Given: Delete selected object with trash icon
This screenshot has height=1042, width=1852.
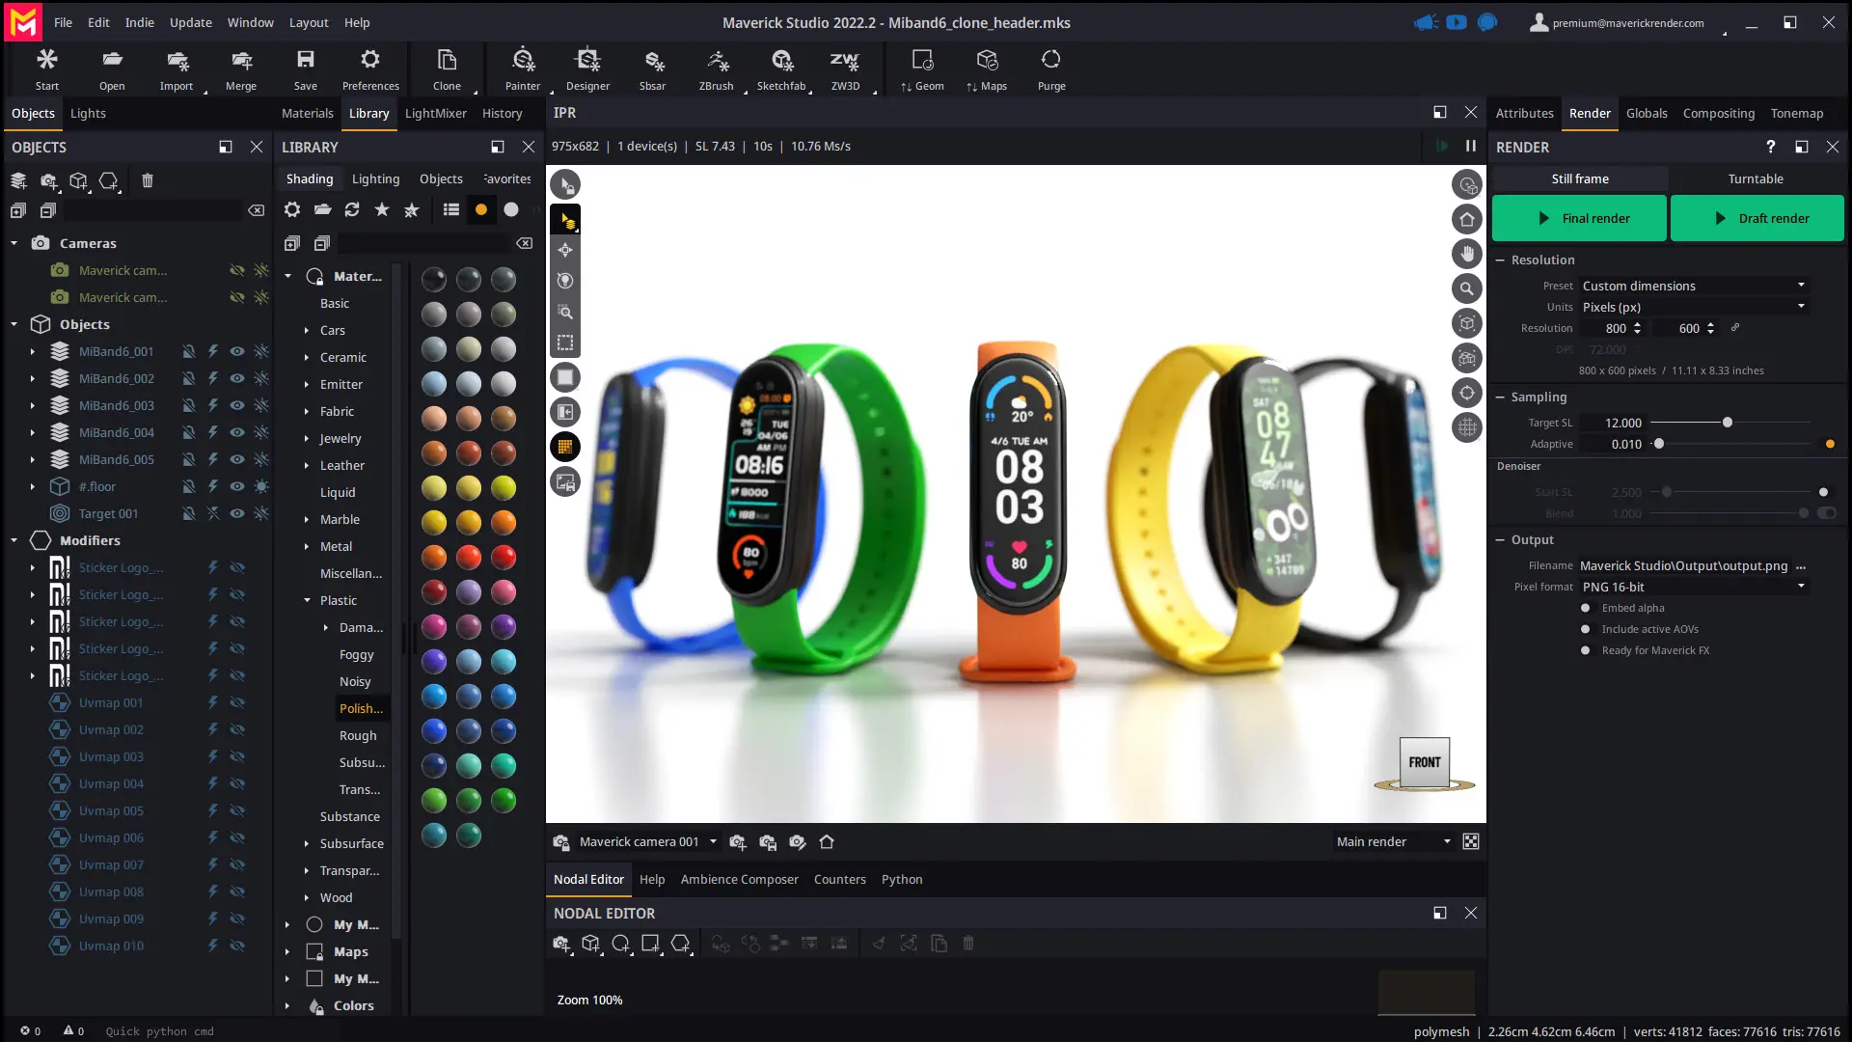Looking at the screenshot, I should pyautogui.click(x=148, y=180).
